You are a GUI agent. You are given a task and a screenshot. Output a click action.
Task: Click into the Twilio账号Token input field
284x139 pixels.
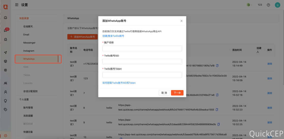[x=142, y=75]
